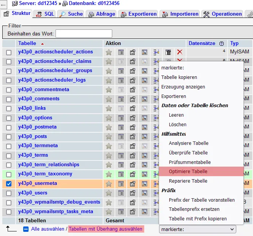Open the Operationen tab
Screen dimensions: 253x236
(x=223, y=14)
